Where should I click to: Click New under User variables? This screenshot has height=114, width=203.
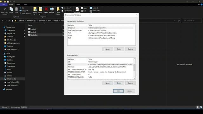tap(108, 49)
